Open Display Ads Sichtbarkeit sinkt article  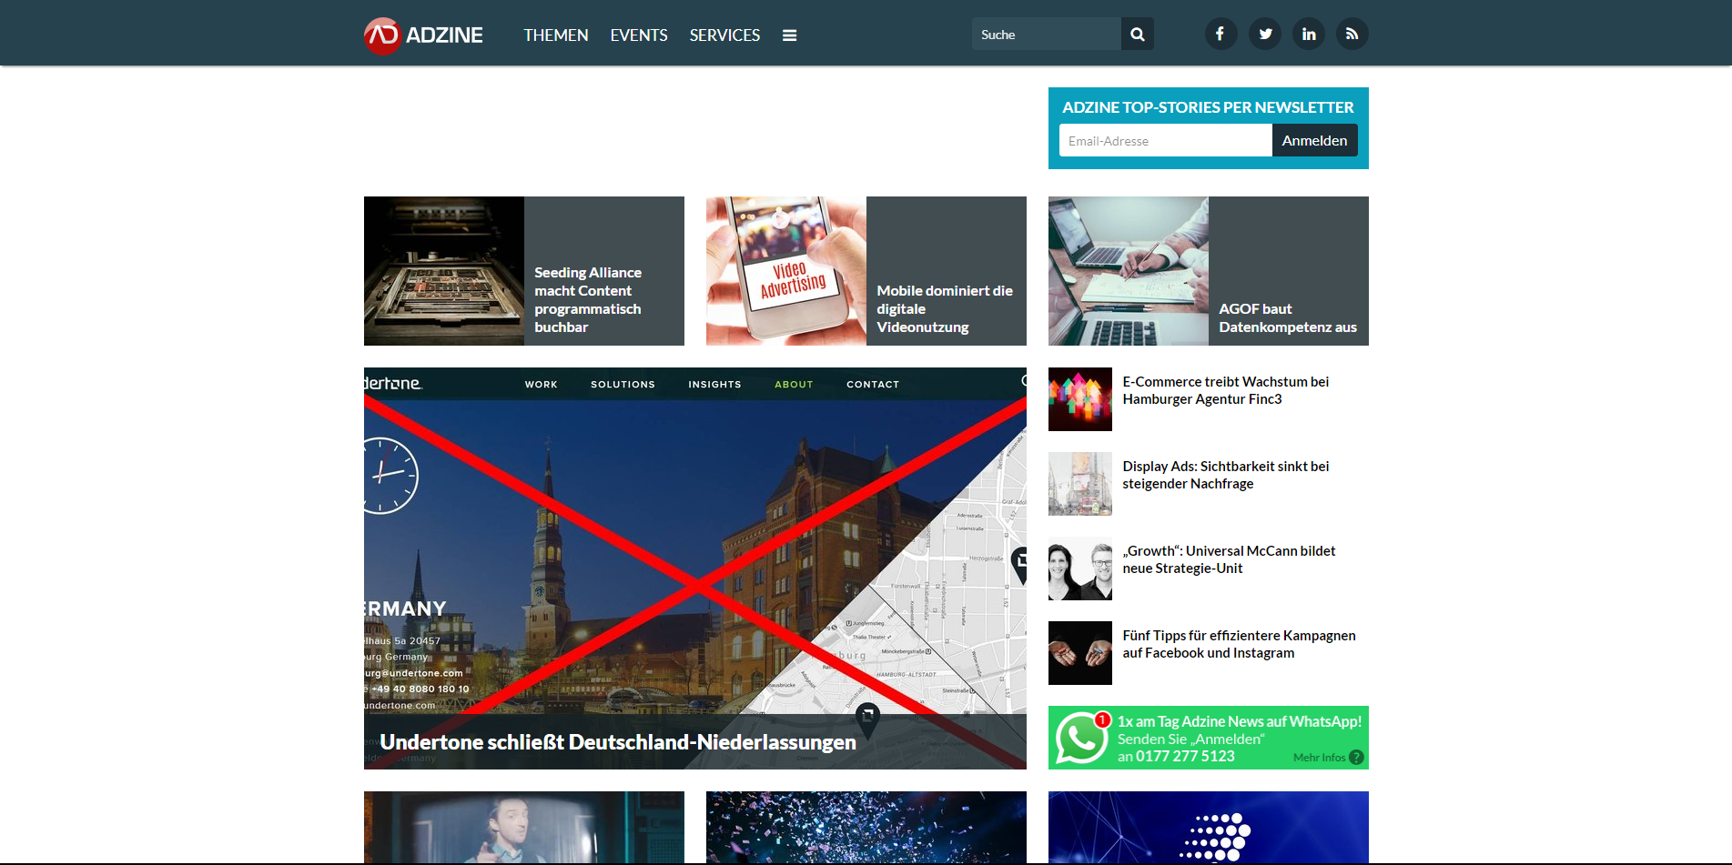pos(1225,475)
